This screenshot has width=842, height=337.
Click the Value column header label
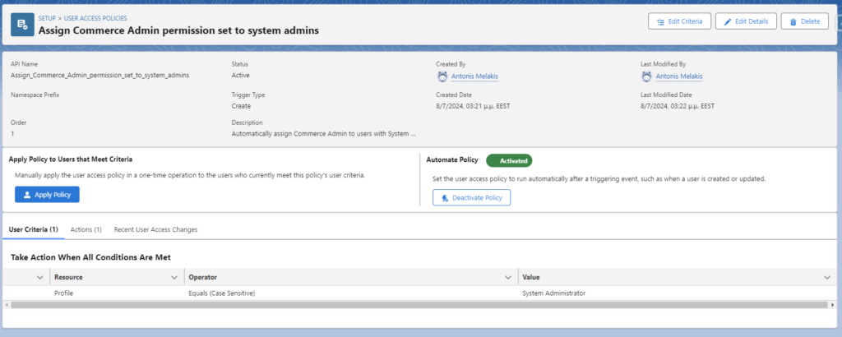[531, 278]
